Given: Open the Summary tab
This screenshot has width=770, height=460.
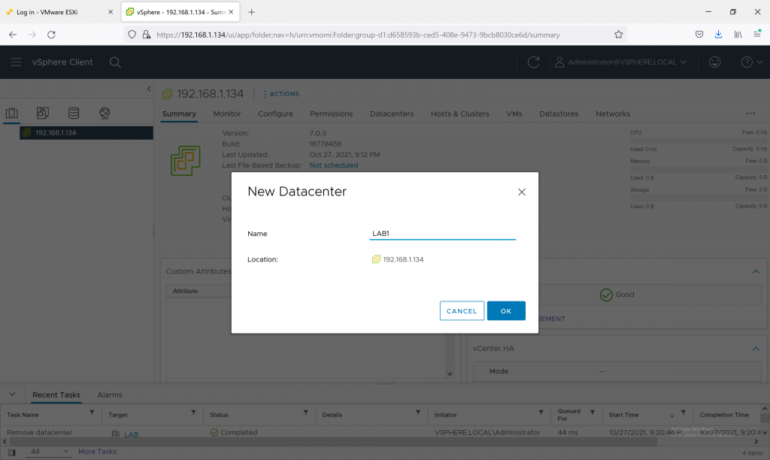Looking at the screenshot, I should tap(179, 114).
